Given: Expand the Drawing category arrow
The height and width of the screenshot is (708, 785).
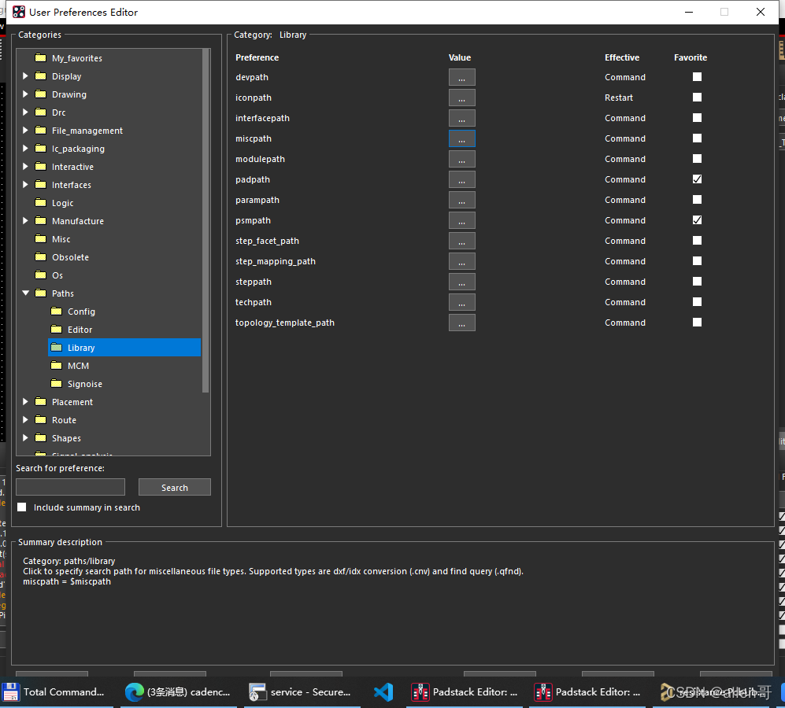Looking at the screenshot, I should pyautogui.click(x=25, y=94).
